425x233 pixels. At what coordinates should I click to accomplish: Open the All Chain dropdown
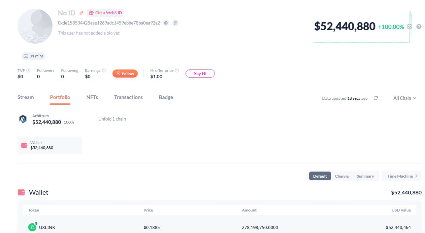click(405, 98)
